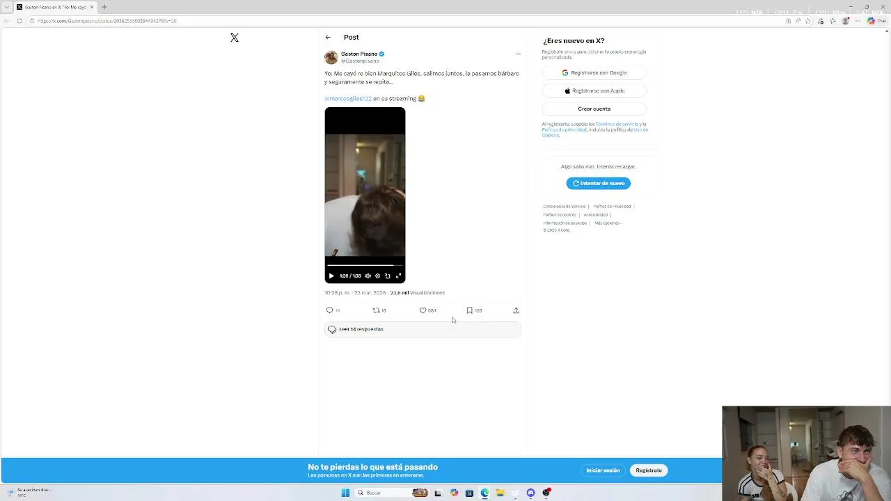The image size is (891, 501).
Task: Click 'Regístrate' in bottom banner
Action: click(649, 470)
